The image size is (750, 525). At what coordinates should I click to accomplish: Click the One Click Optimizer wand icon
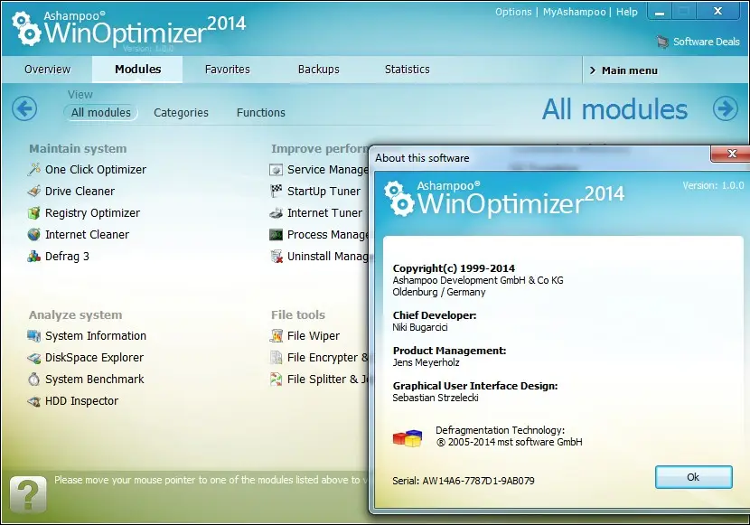[x=34, y=169]
